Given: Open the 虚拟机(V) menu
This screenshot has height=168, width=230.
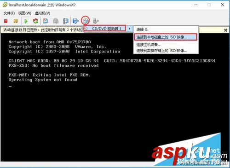Looking at the screenshot, I should coord(42,13).
